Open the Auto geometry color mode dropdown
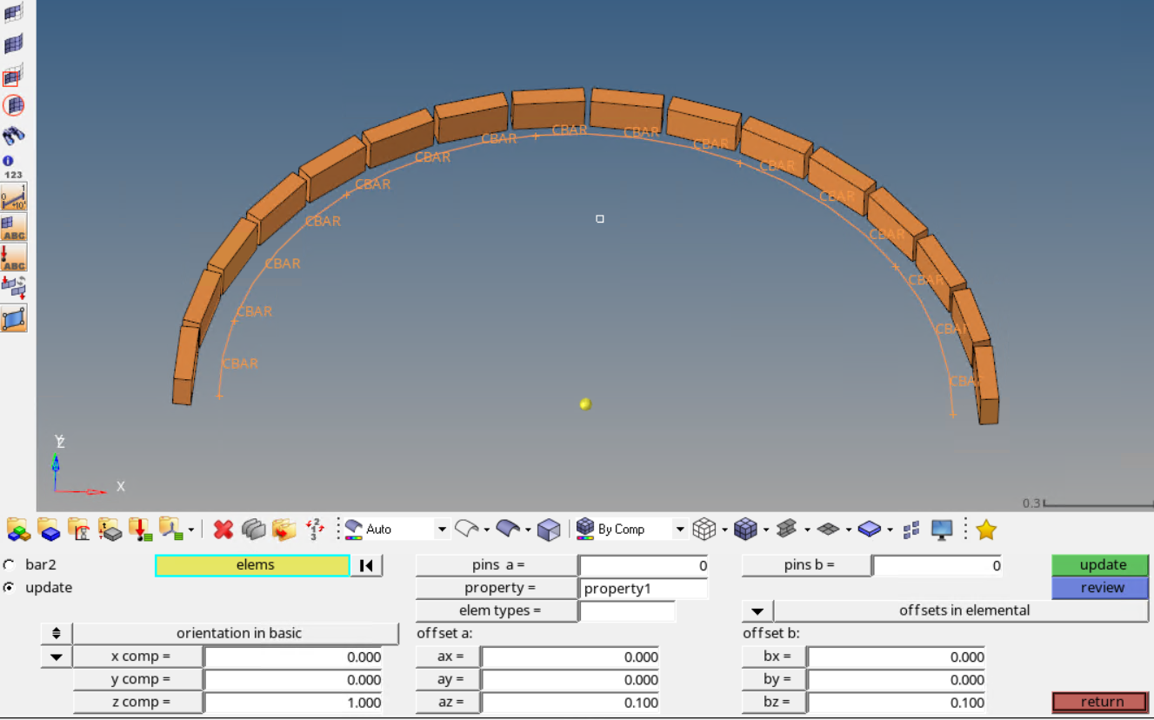Image resolution: width=1154 pixels, height=720 pixels. pyautogui.click(x=441, y=529)
